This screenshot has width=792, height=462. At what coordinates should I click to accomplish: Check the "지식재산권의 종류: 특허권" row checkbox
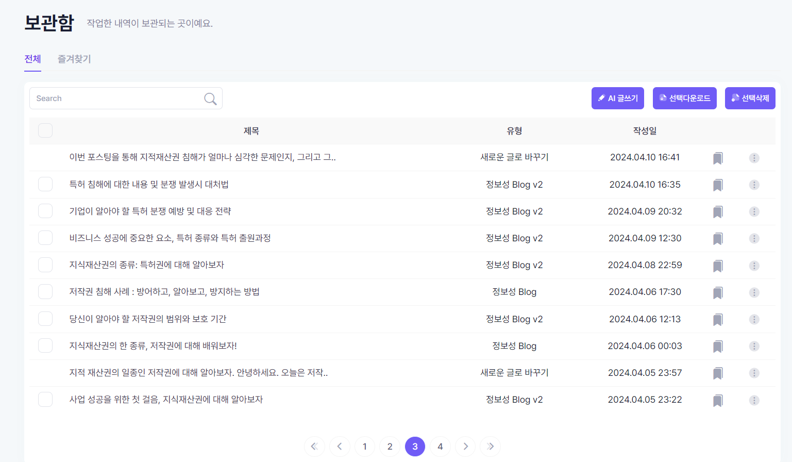(45, 265)
